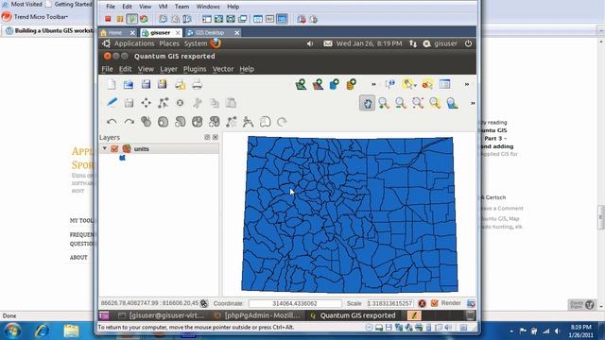Screen dimensions: 605x340
Task: Select the Identify Features tool
Action: 390,84
